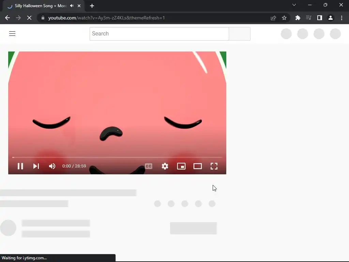Enter full screen mode
This screenshot has height=262, width=349.
point(214,166)
